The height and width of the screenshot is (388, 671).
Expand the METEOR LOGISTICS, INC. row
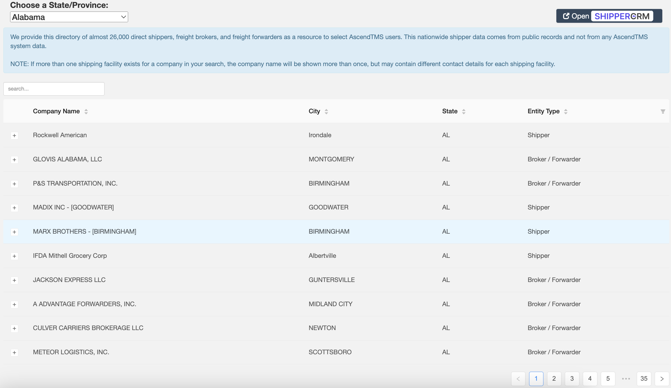click(x=14, y=353)
